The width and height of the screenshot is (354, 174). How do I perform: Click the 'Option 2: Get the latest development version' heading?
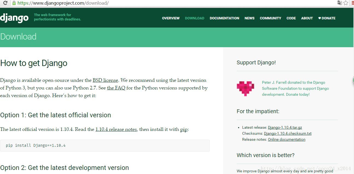coord(65,168)
